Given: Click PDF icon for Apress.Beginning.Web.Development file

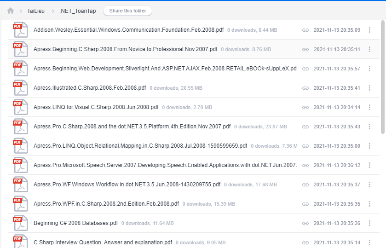Looking at the screenshot, I should (x=20, y=69).
